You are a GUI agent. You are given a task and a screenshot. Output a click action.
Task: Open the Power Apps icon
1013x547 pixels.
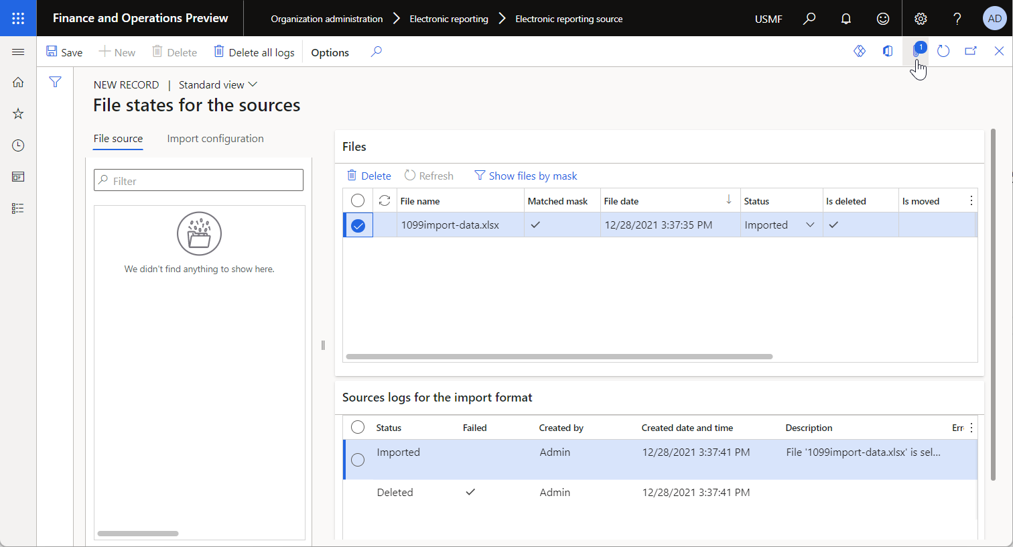[x=860, y=50]
